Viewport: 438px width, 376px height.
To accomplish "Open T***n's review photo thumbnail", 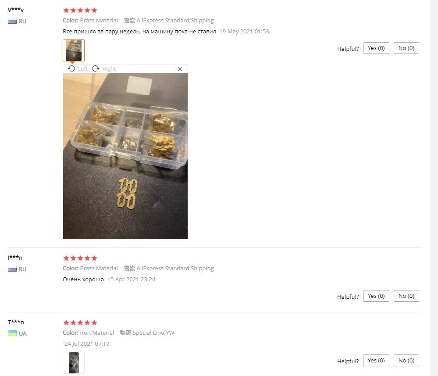I will point(74,362).
